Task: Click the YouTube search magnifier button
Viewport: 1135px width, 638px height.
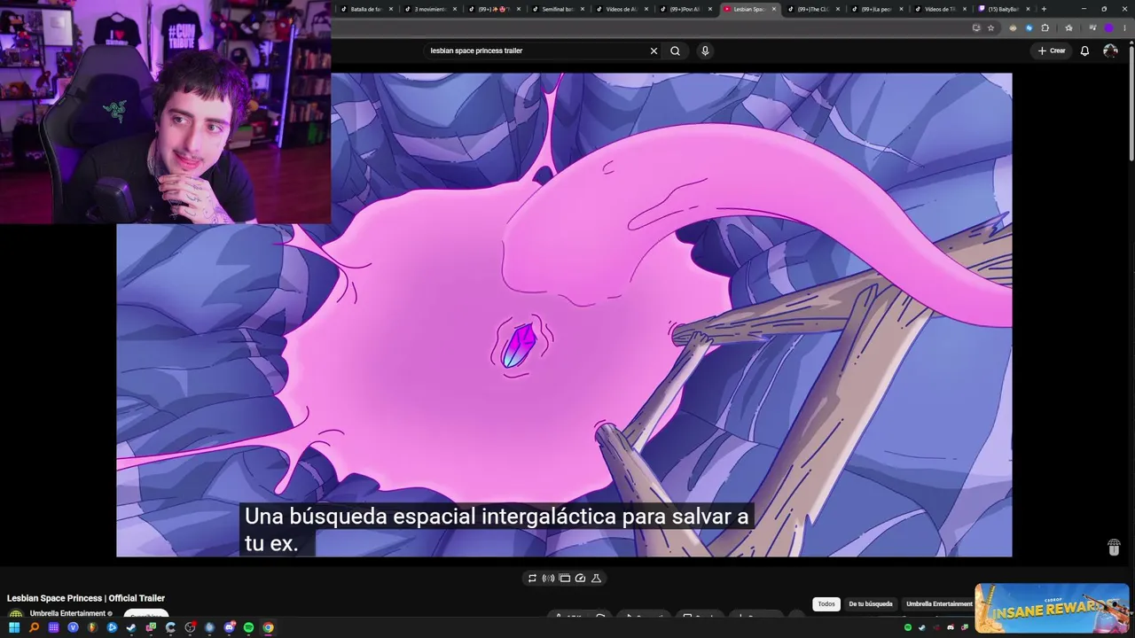Action: click(x=675, y=51)
